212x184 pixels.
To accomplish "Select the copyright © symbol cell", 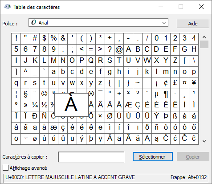I will pyautogui.click(x=44, y=94).
